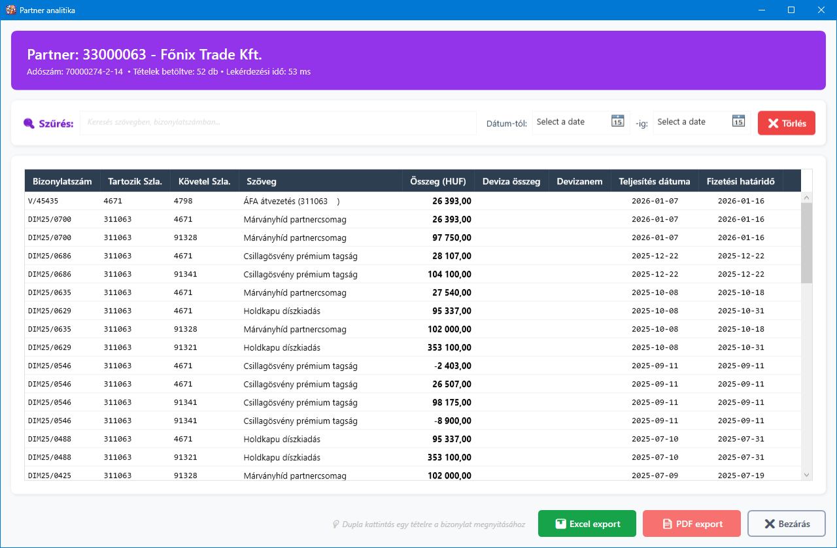Click scrollbar up arrow in table

click(806, 197)
